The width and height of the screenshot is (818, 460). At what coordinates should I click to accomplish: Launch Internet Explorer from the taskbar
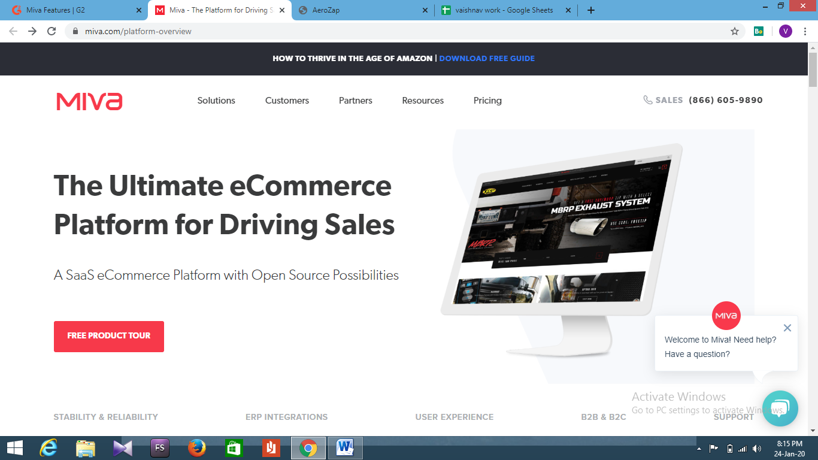pyautogui.click(x=49, y=448)
